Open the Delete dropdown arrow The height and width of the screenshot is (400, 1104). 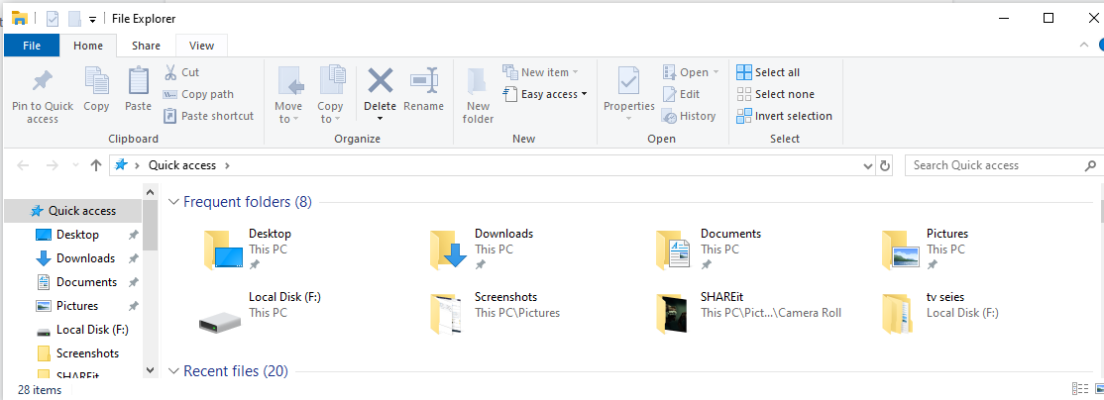tap(381, 118)
